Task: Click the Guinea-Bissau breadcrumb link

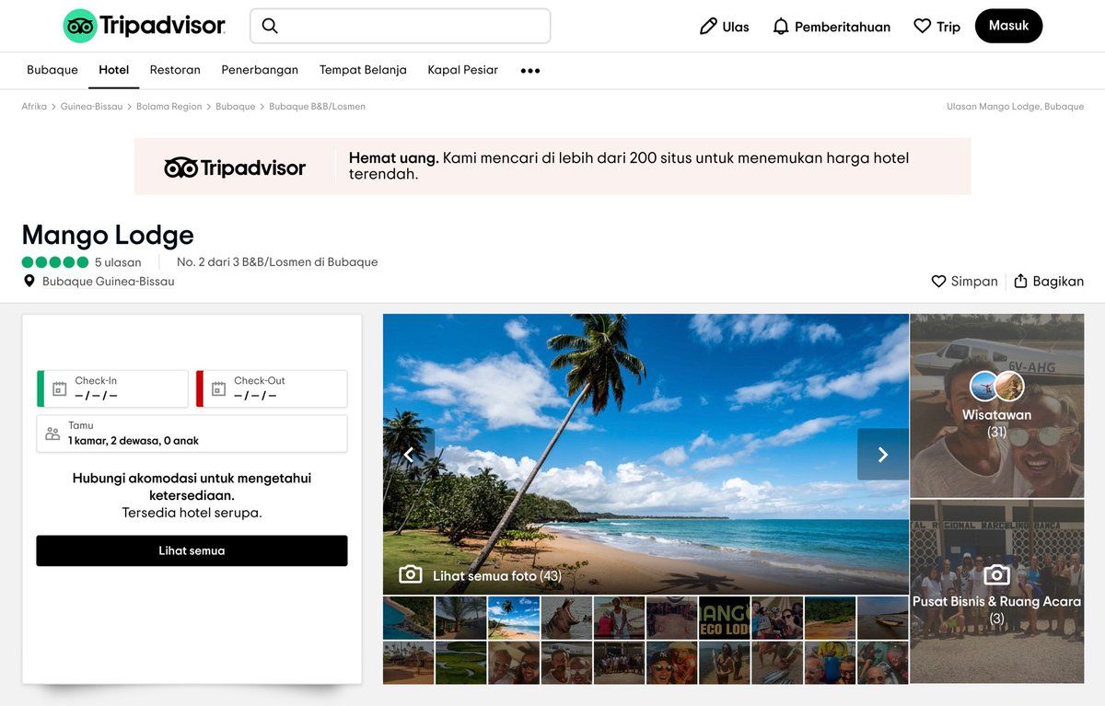Action: tap(91, 107)
